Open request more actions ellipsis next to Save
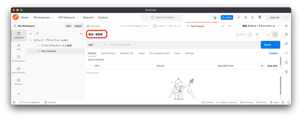Image resolution: width=302 pixels, height=119 pixels. 257,35
